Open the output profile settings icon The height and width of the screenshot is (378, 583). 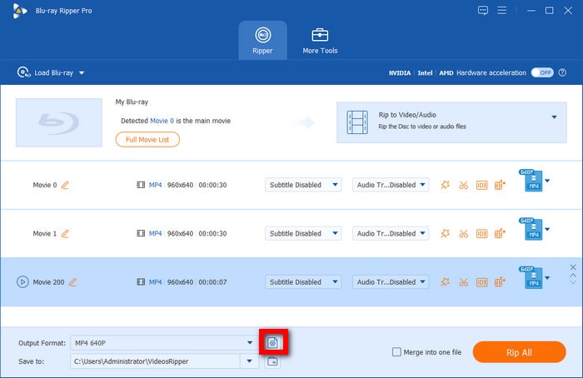(x=272, y=342)
